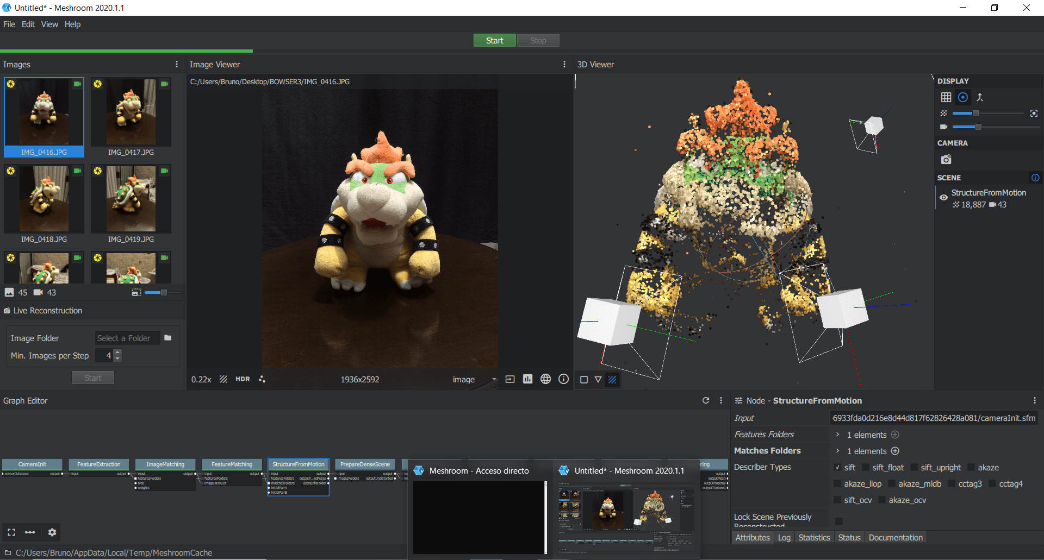Screen dimensions: 1044x560
Task: Enable the akaze describer type checkbox
Action: (972, 468)
